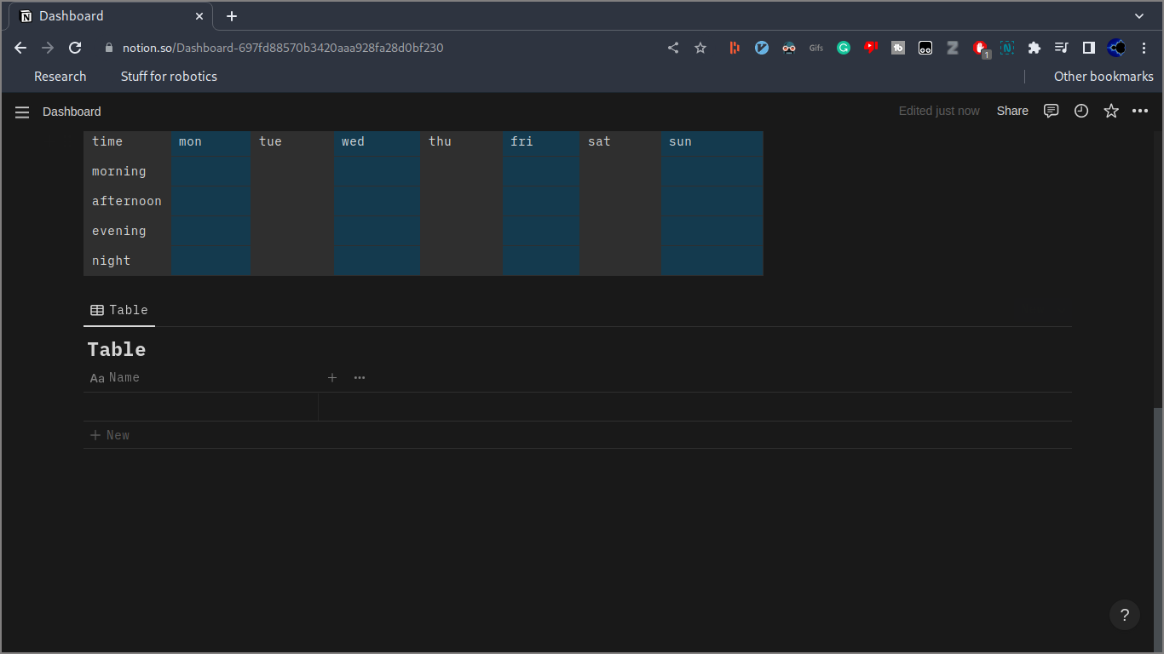Open the red hand blocker extension

click(981, 49)
